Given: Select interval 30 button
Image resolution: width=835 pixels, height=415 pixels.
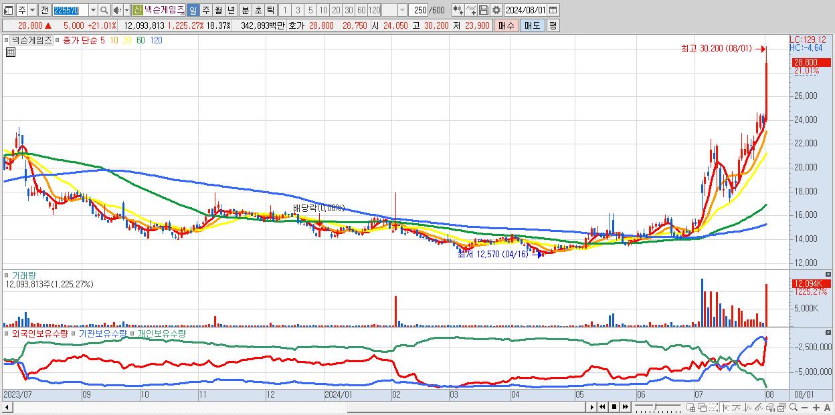Looking at the screenshot, I should (349, 10).
